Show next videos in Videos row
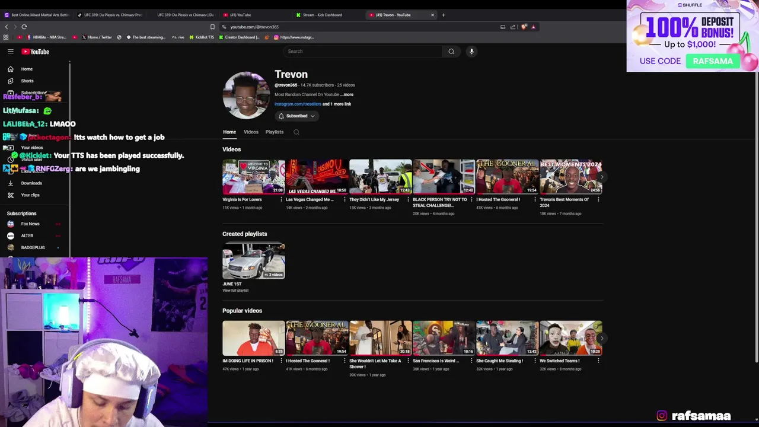 602,177
